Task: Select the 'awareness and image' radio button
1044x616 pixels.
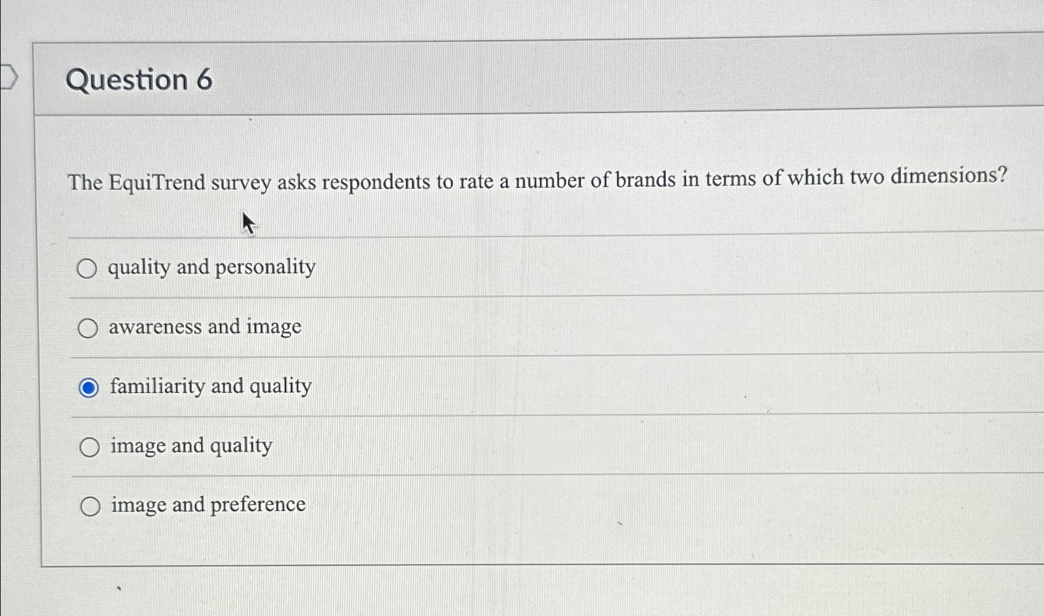Action: pyautogui.click(x=88, y=327)
